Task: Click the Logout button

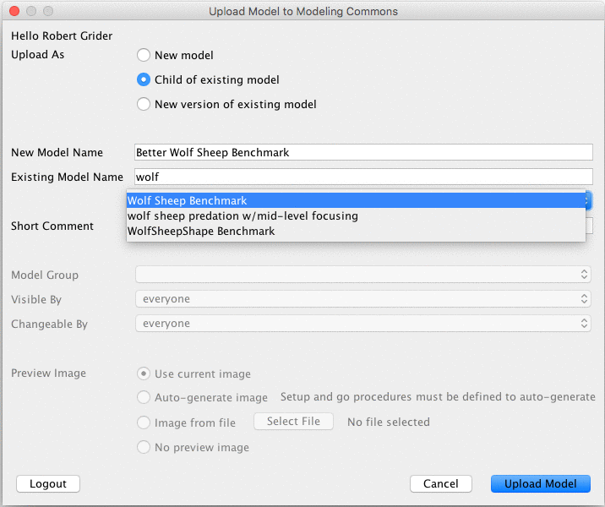Action: [x=48, y=483]
